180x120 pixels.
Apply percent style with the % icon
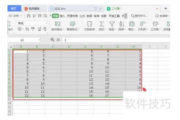click(x=27, y=29)
